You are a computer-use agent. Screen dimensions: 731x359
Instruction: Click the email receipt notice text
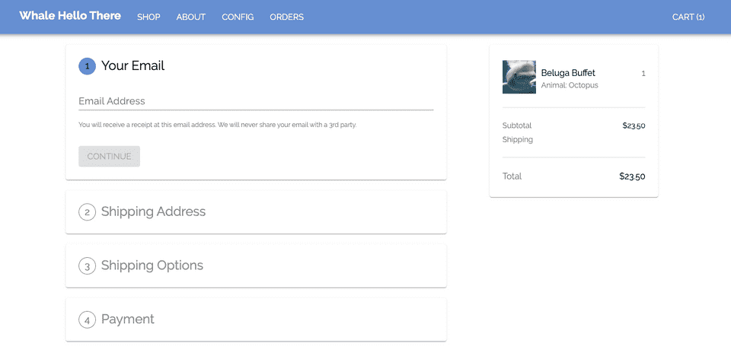tap(217, 125)
